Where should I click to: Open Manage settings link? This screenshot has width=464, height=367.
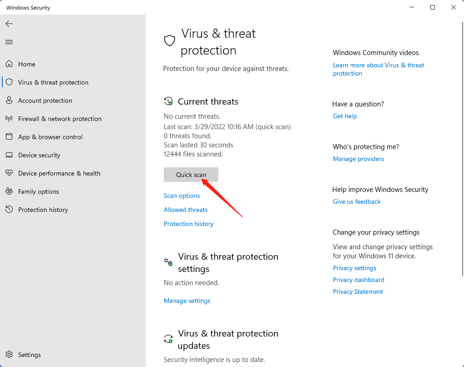187,301
